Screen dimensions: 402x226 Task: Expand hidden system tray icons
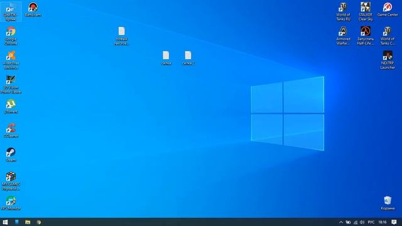coord(340,222)
